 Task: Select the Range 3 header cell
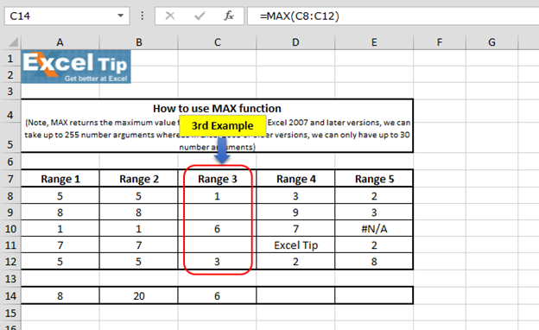[218, 179]
